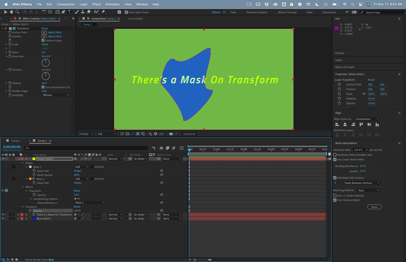Reset Layer Transform in Properties panel
This screenshot has width=406, height=262.
point(371,80)
